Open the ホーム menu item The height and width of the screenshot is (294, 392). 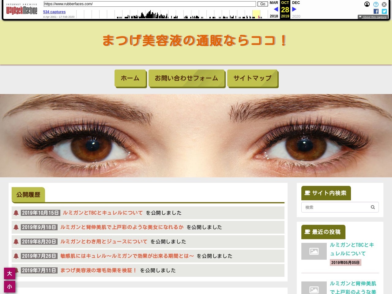point(130,78)
